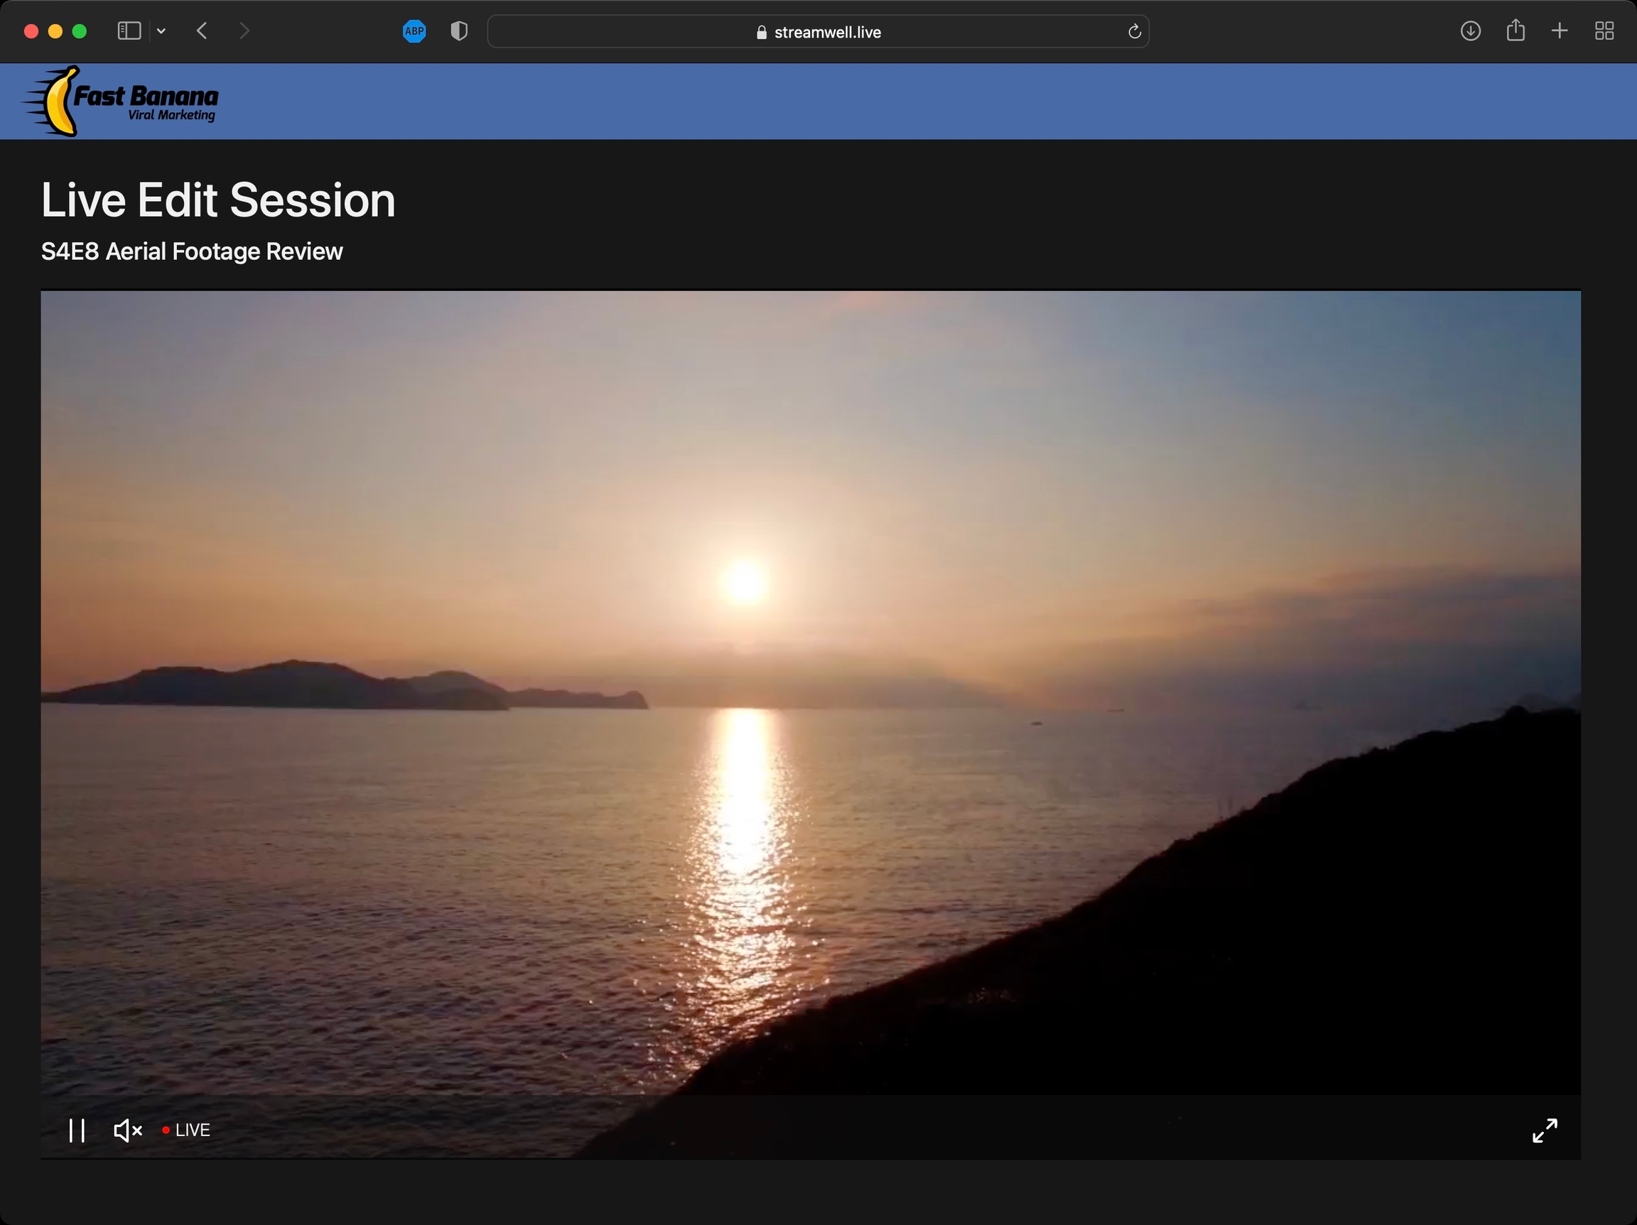
Task: Click the Fast Banana logo
Action: (x=122, y=102)
